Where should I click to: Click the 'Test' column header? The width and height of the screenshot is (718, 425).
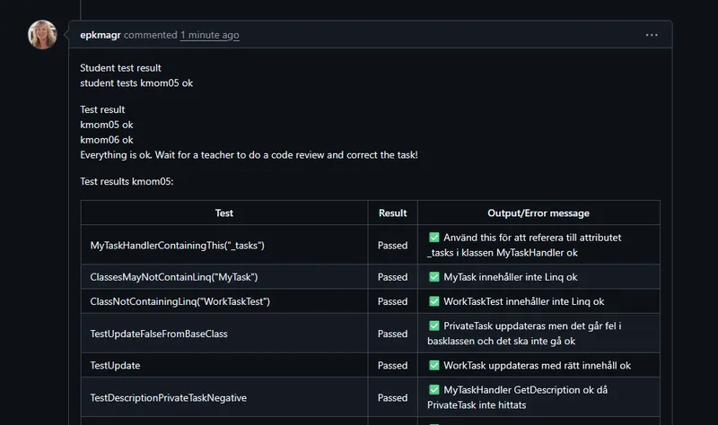(224, 213)
